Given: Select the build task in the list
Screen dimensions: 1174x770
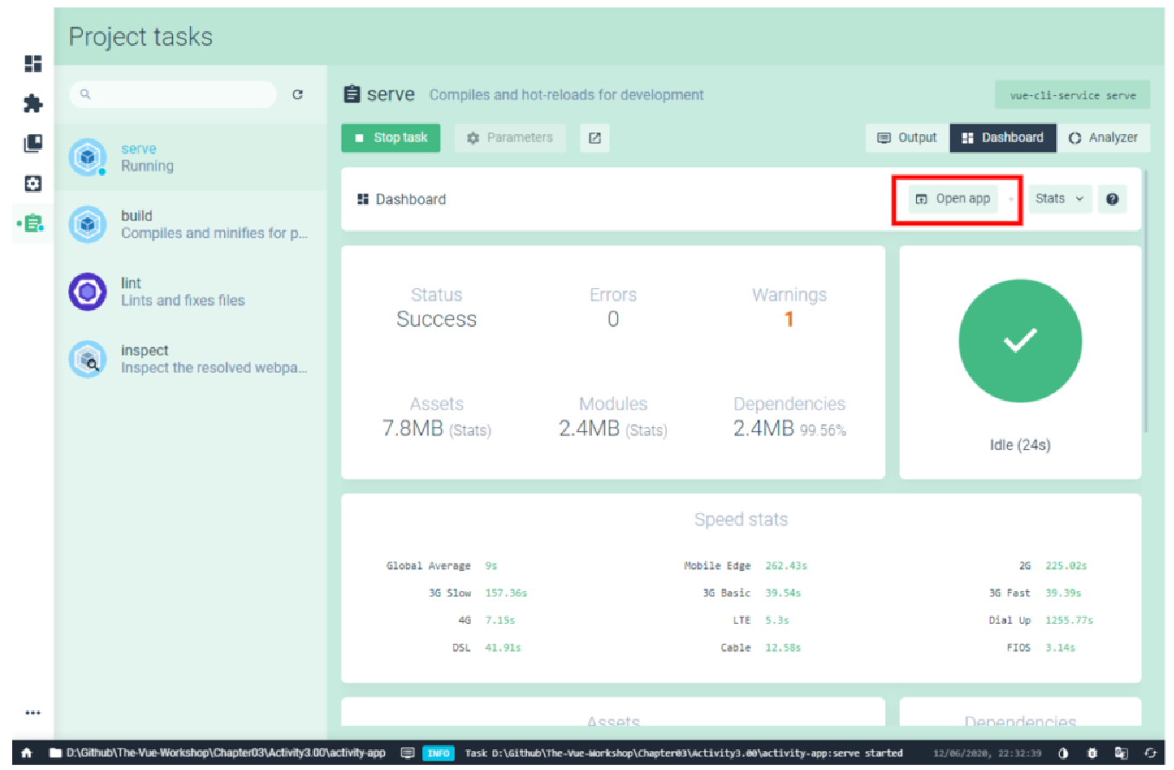Looking at the screenshot, I should coord(190,224).
